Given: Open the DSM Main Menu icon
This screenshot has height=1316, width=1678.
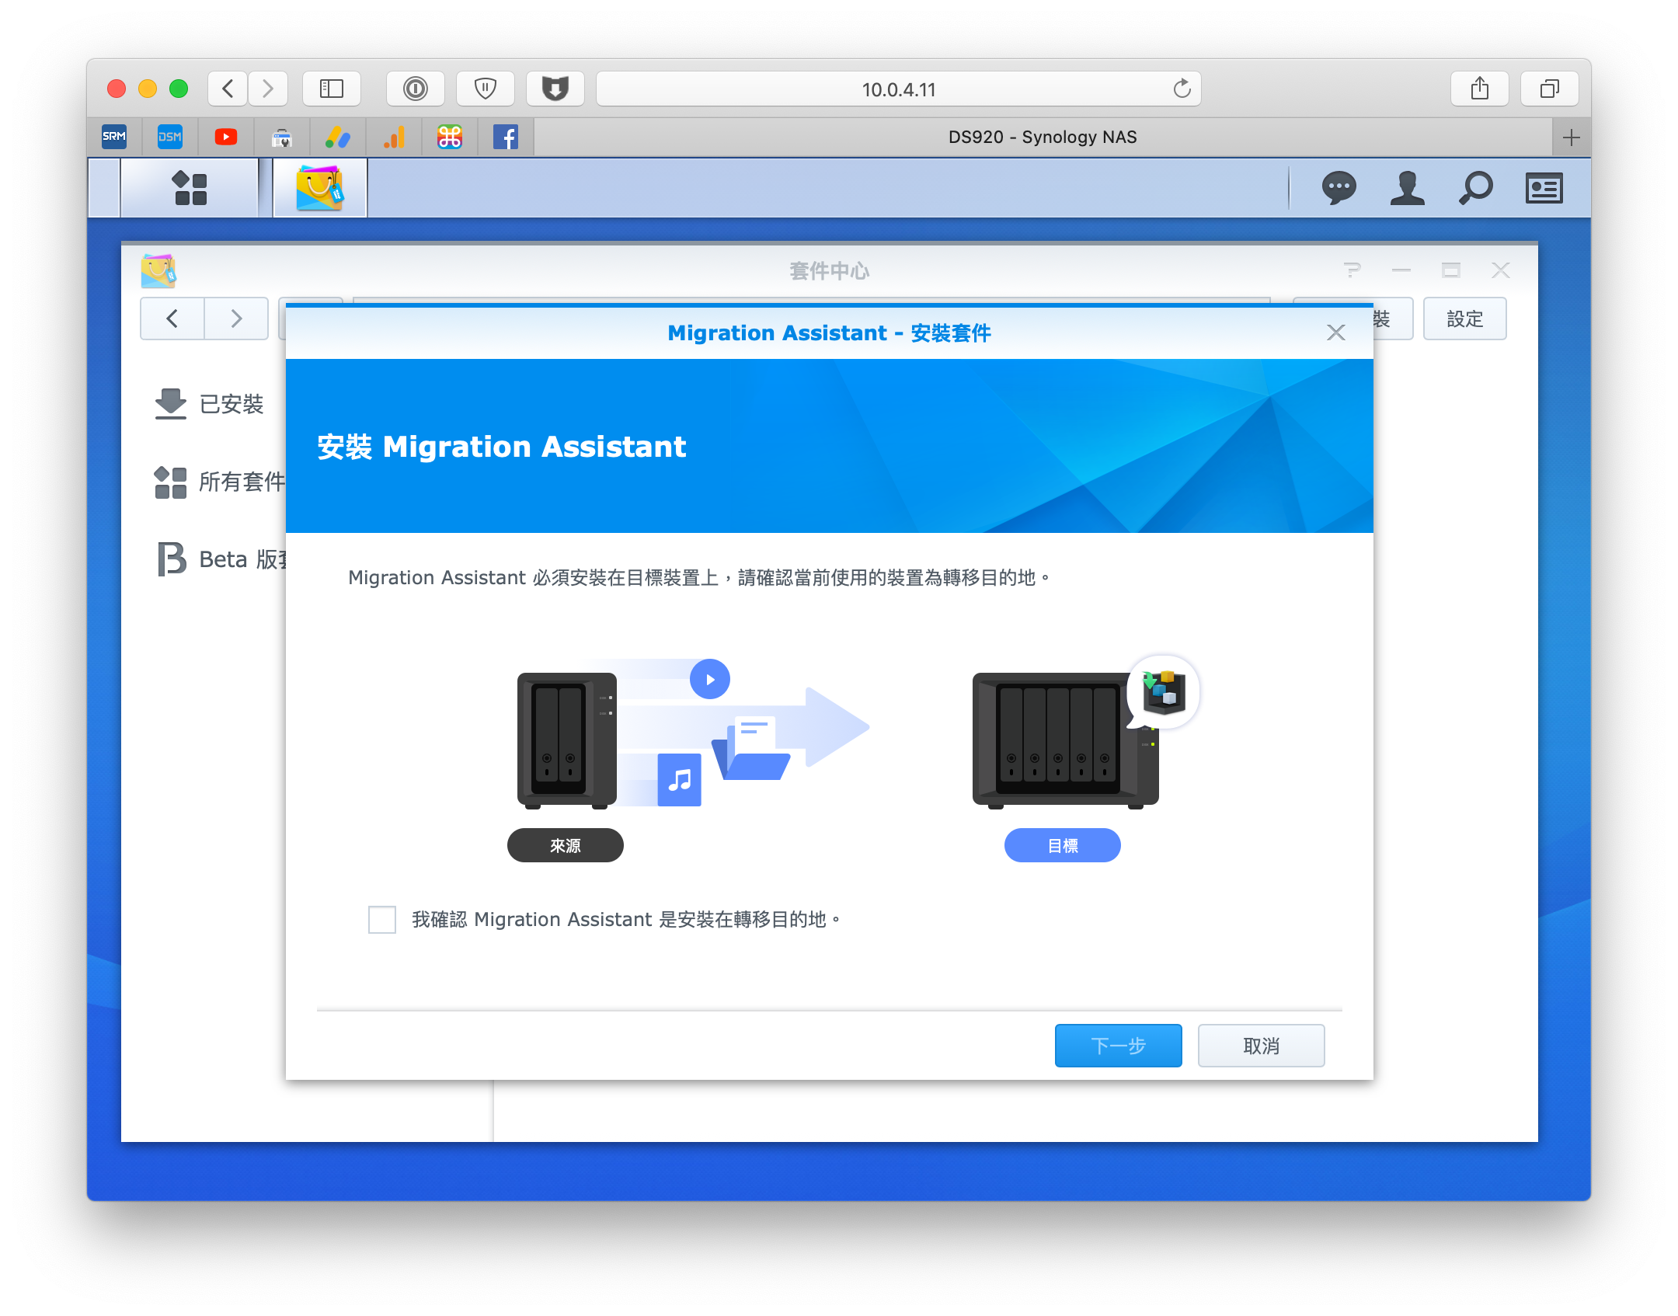Looking at the screenshot, I should [190, 188].
